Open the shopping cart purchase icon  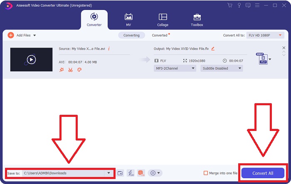click(x=230, y=5)
